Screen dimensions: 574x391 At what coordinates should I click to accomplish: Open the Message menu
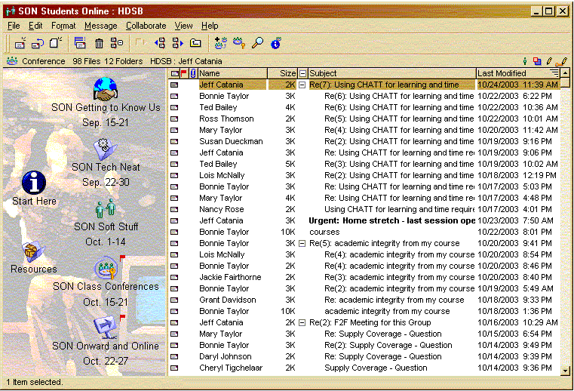(x=100, y=26)
